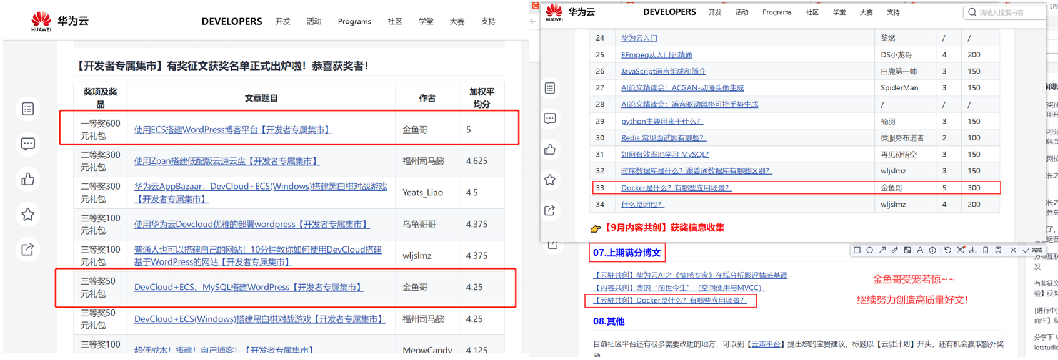Viewport: 1058px width, 360px height.
Task: Open link 【云驻共创】Docker是什么？ under 上期满分博文
Action: pos(669,301)
